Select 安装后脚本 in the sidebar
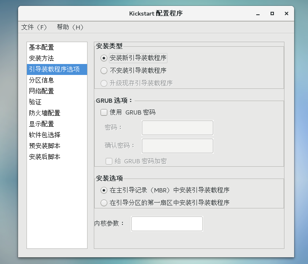The width and height of the screenshot is (308, 264). point(57,157)
